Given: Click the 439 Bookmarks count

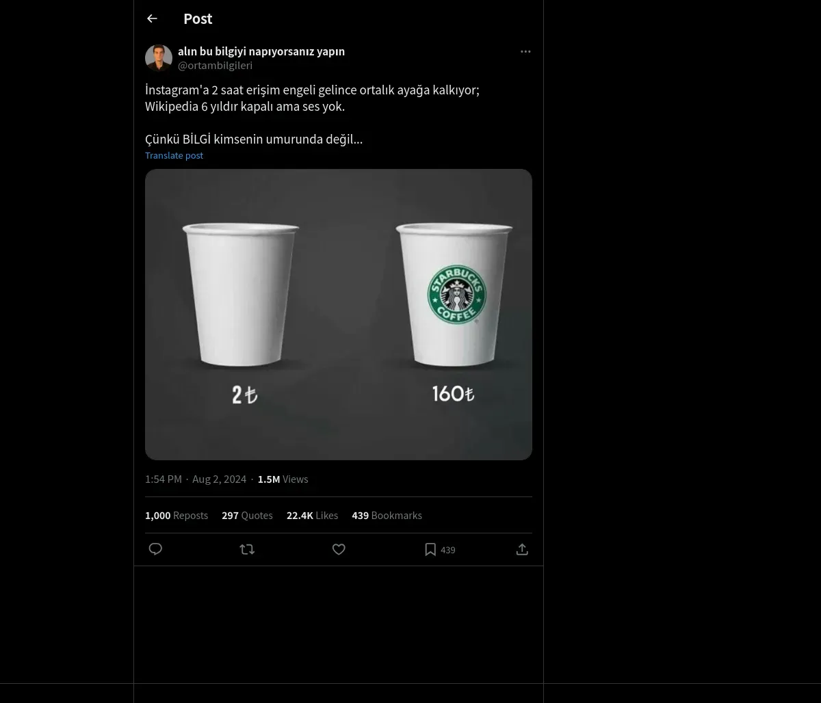Looking at the screenshot, I should pos(387,516).
